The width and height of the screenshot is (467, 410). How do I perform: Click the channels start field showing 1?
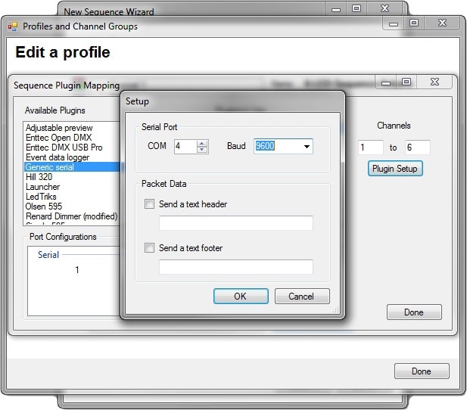pyautogui.click(x=371, y=148)
